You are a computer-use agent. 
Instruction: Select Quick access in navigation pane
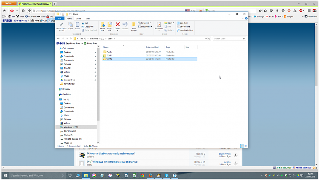[67, 48]
